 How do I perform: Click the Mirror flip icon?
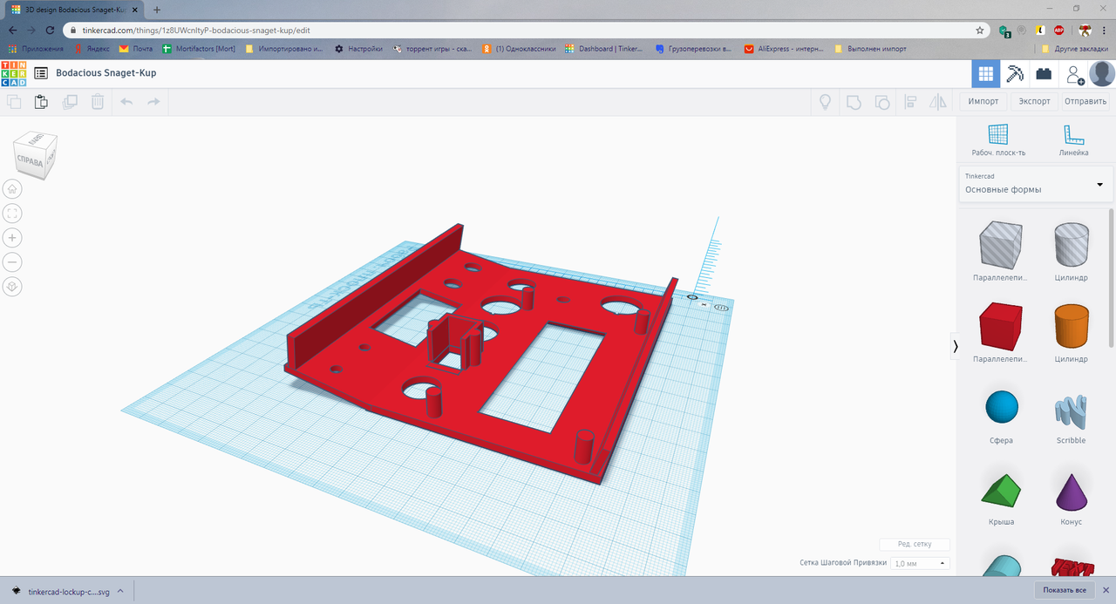(938, 102)
